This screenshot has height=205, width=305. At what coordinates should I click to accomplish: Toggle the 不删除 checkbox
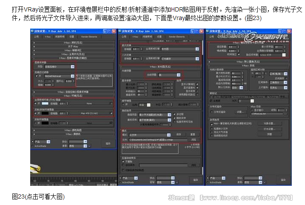(123, 162)
